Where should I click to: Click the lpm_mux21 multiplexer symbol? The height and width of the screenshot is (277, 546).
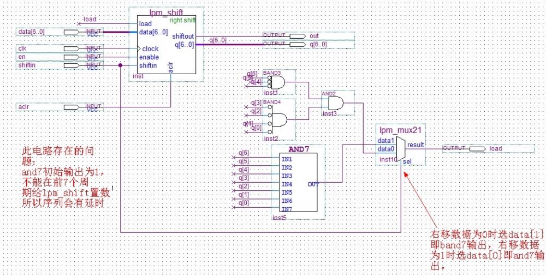coord(401,145)
